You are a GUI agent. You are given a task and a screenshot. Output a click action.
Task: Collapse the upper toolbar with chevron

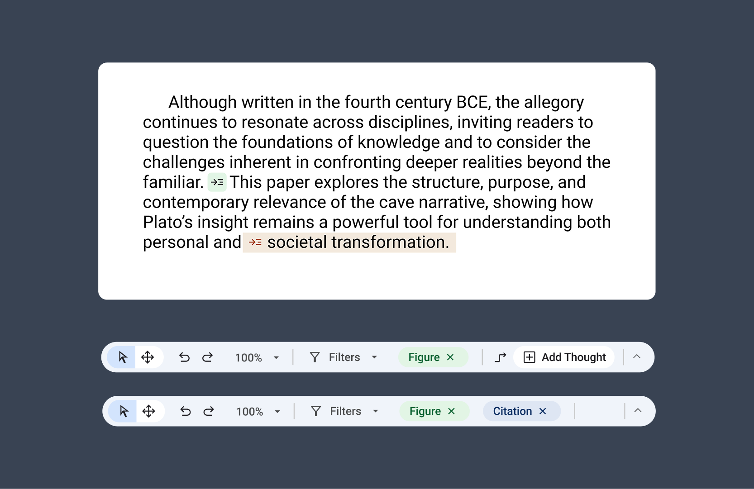point(637,356)
